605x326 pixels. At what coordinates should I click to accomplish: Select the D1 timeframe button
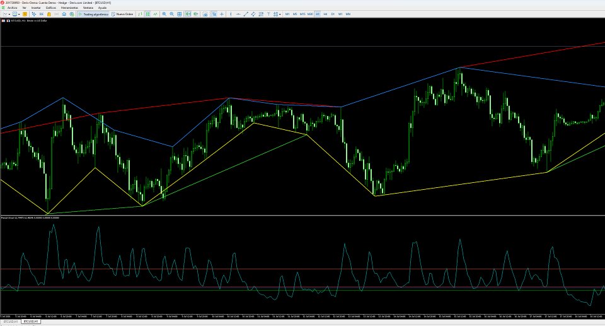tap(333, 14)
